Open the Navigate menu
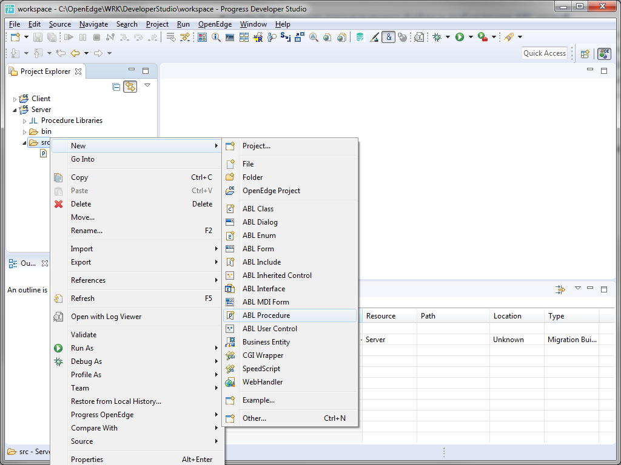 [x=93, y=24]
